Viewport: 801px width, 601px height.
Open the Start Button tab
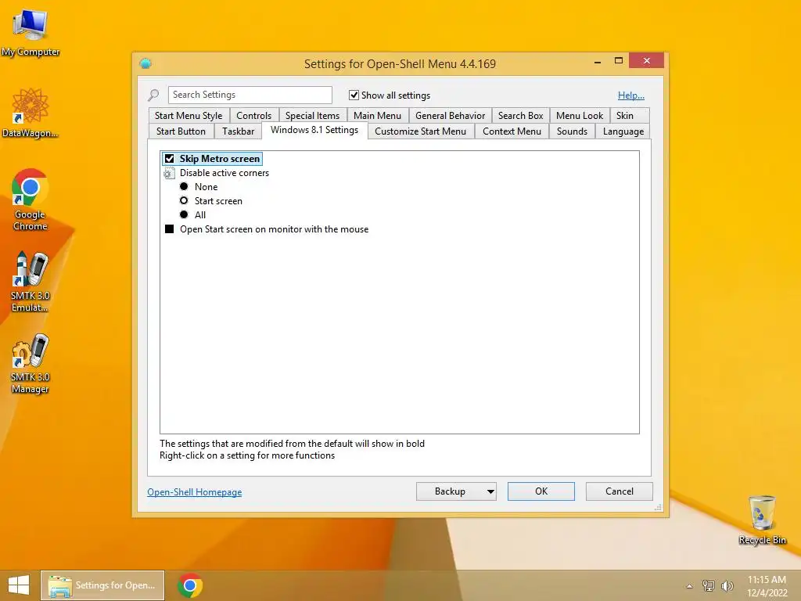tap(181, 131)
